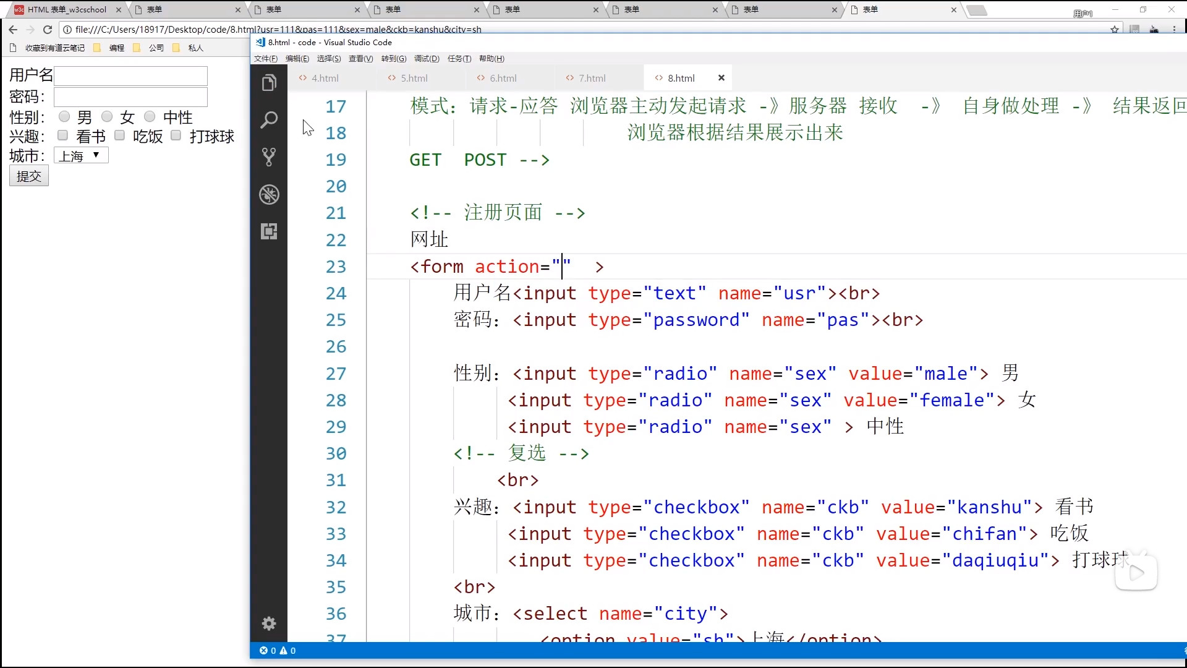Reload the browser page

tap(48, 29)
